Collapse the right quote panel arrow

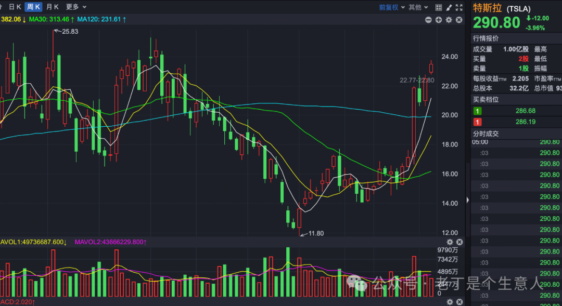pos(468,199)
